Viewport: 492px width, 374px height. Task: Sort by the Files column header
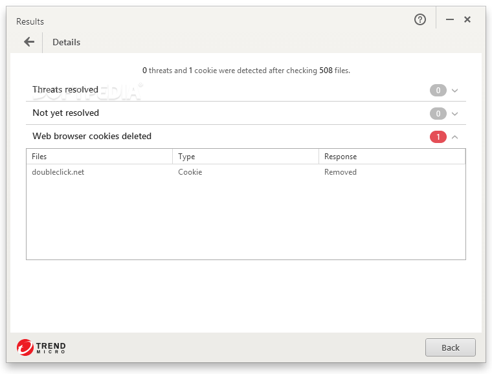pos(100,157)
